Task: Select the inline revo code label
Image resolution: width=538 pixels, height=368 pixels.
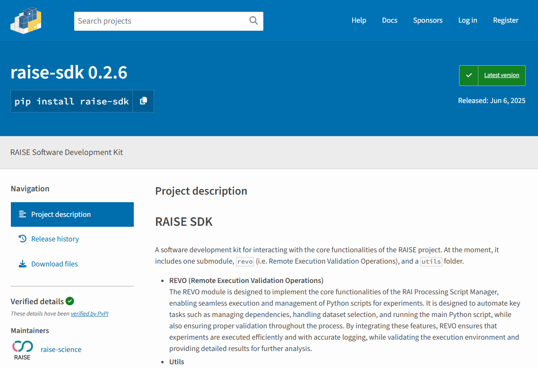Action: click(244, 262)
